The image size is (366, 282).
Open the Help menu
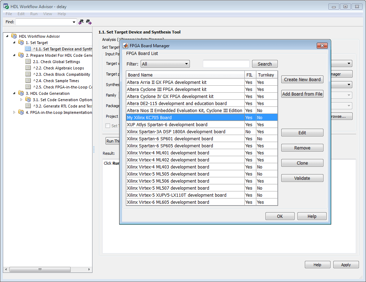pyautogui.click(x=62, y=14)
